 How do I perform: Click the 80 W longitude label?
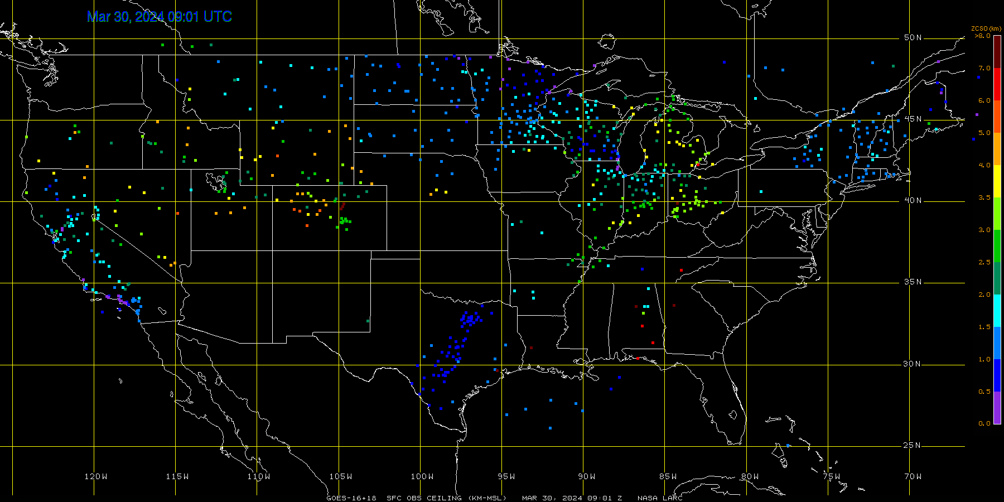750,476
